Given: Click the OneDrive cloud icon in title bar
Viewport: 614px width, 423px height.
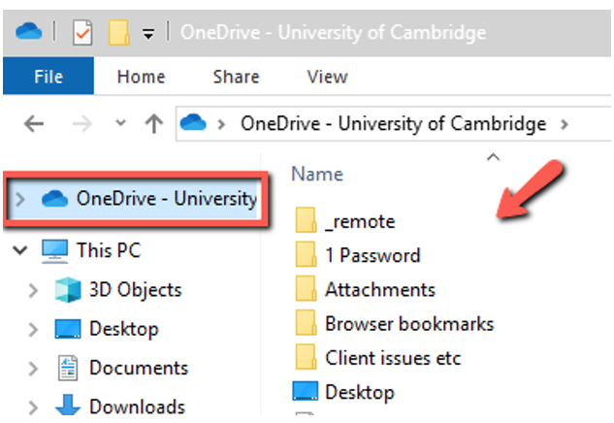Looking at the screenshot, I should (28, 32).
